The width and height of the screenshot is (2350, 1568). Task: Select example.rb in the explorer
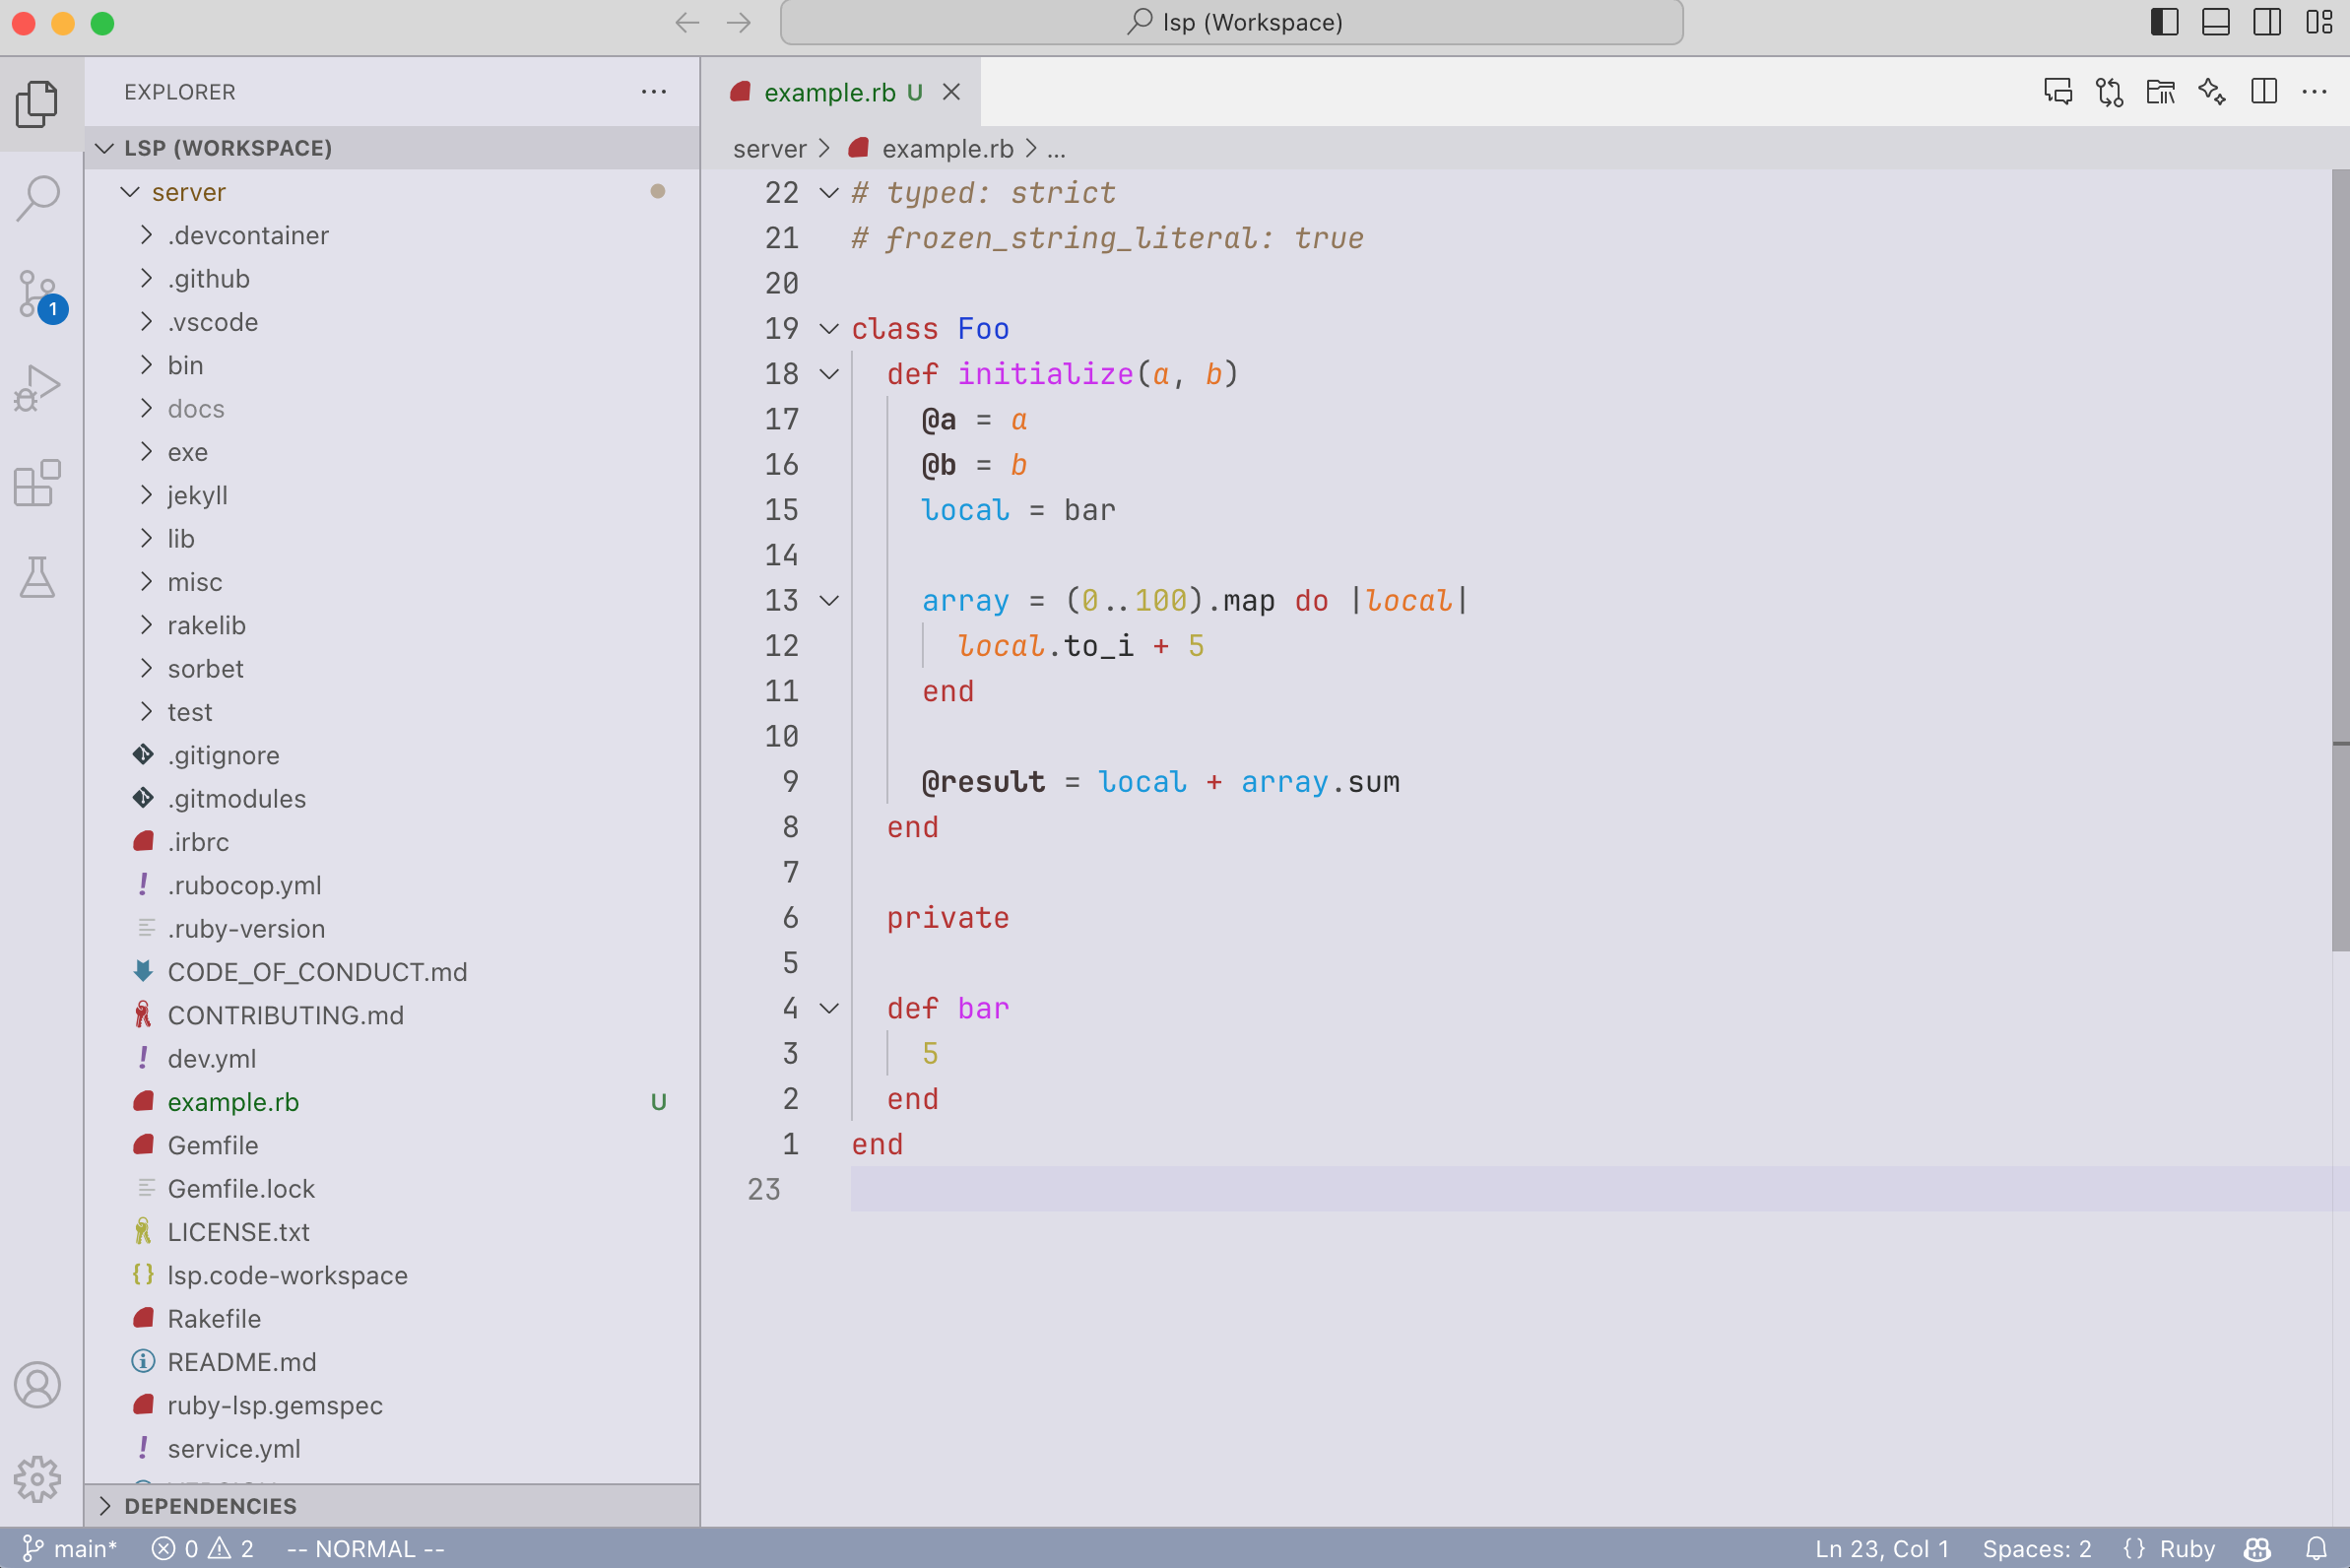(x=392, y=1102)
